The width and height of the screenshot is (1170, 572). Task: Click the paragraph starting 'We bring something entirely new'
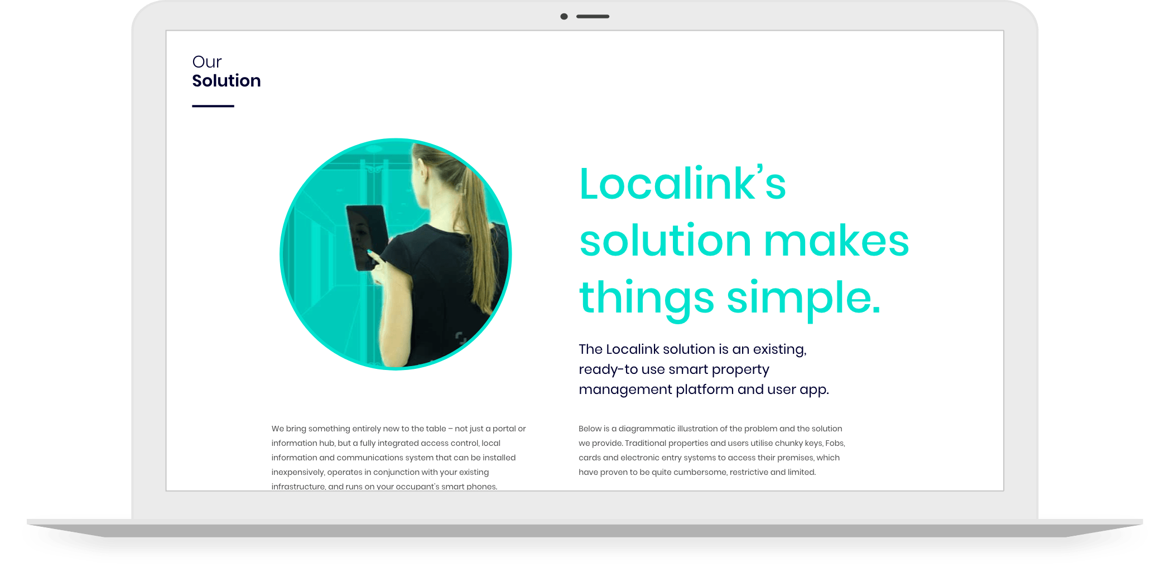coord(398,458)
